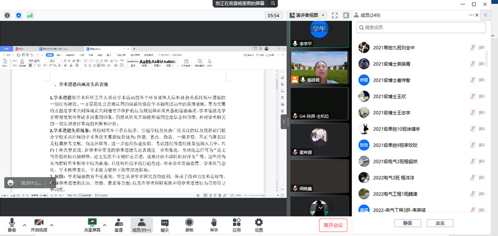Viewport: 498px width, 236px height.
Task: Raise hand using 举手 icon
Action: pyautogui.click(x=214, y=225)
